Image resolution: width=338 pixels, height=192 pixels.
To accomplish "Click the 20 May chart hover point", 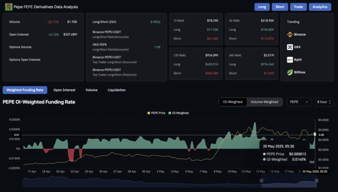I will click(315, 134).
